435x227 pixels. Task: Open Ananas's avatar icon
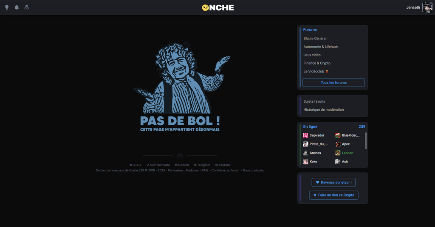(305, 153)
